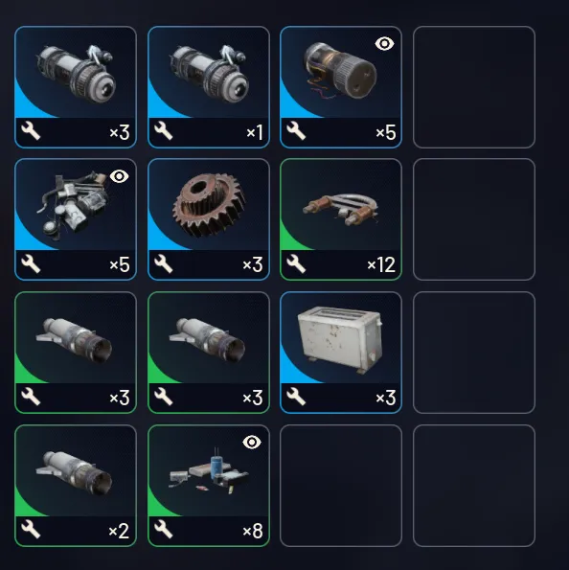Viewport: 569px width, 570px height.
Task: Select the canister item with x2 count
Action: point(76,486)
